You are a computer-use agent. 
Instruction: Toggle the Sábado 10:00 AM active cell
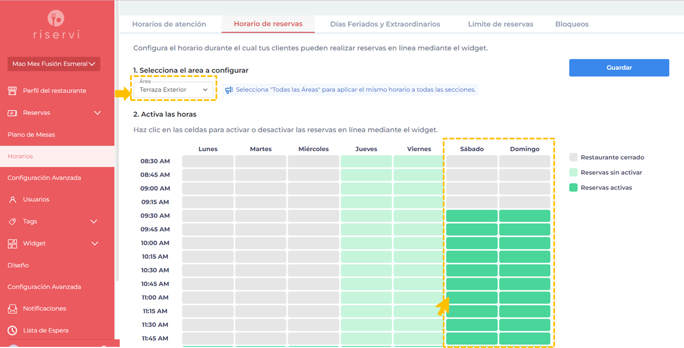472,243
